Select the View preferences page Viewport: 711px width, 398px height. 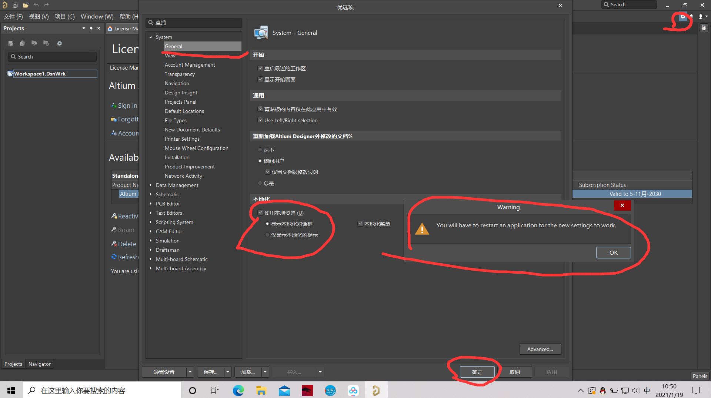click(170, 56)
